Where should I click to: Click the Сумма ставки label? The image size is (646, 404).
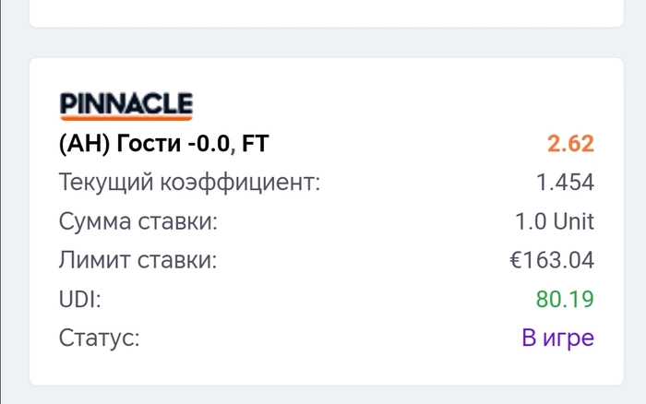(138, 221)
